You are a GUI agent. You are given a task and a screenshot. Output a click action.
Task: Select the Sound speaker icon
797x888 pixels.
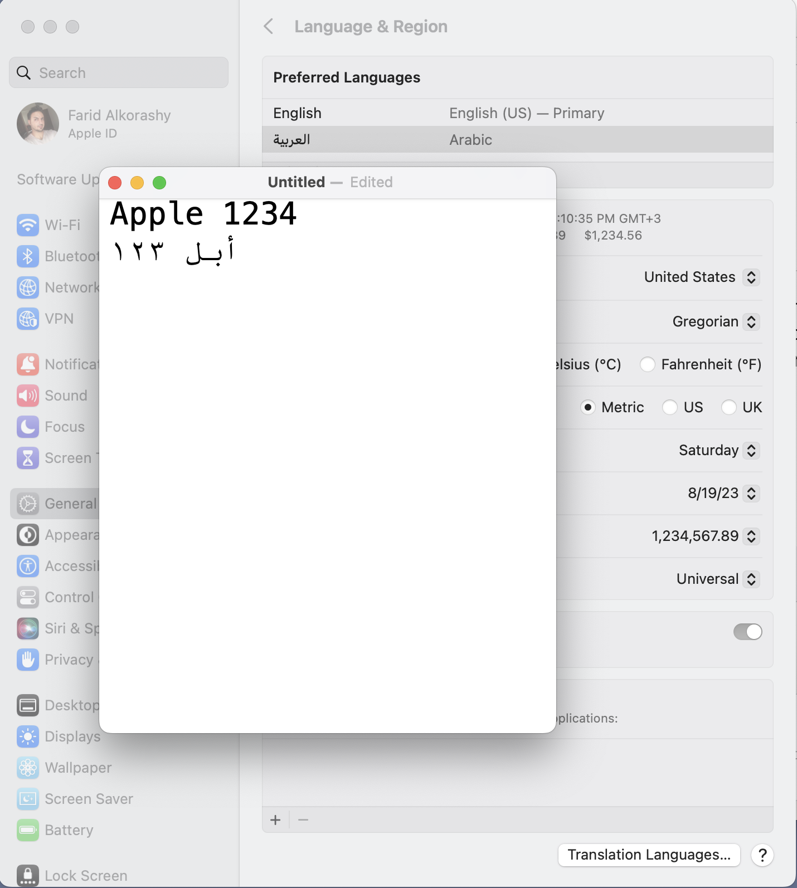coord(28,396)
